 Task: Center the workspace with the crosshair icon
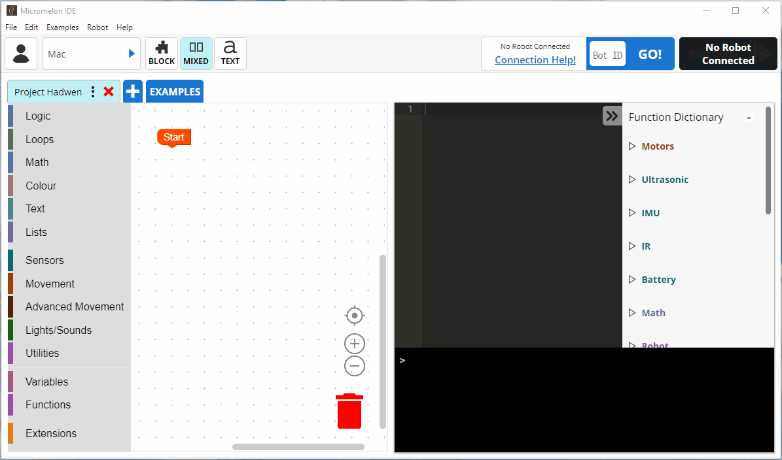coord(355,316)
